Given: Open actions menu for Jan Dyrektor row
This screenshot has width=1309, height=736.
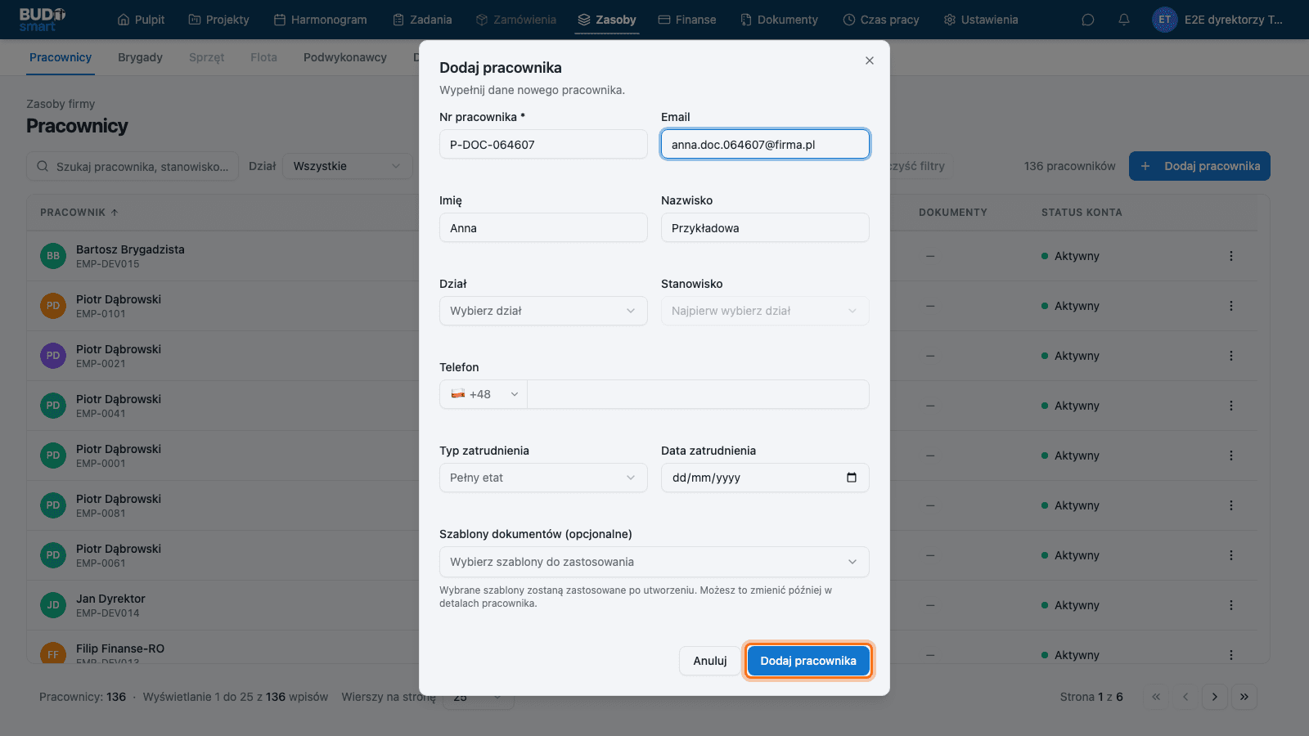Looking at the screenshot, I should tap(1230, 605).
